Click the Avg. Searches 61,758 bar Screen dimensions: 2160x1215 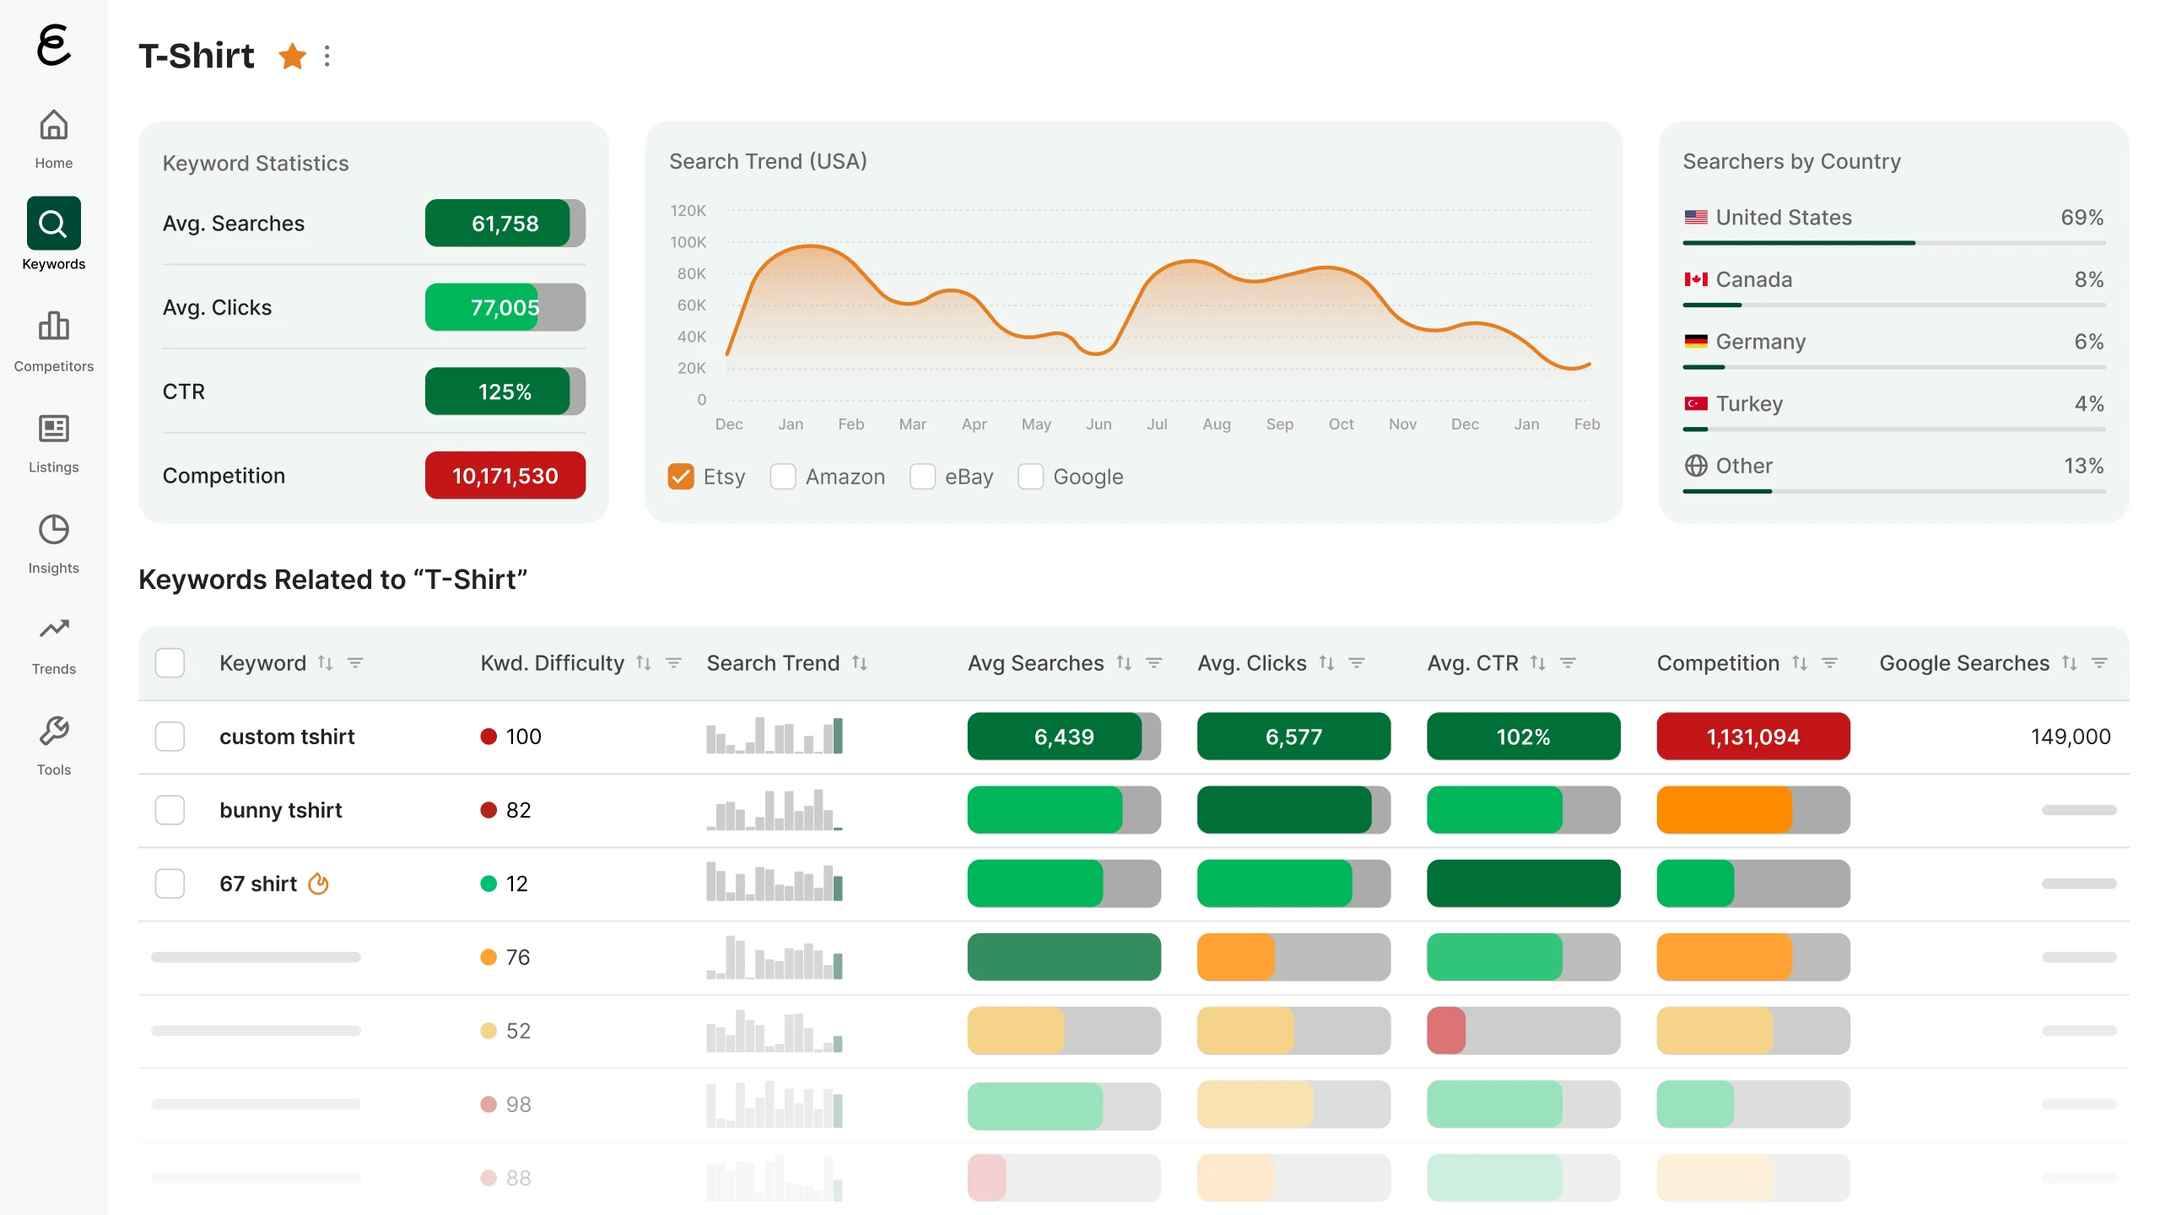click(505, 223)
